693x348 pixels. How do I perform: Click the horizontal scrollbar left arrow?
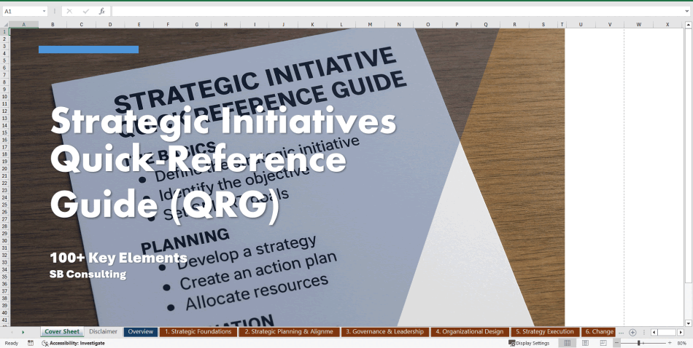[654, 332]
